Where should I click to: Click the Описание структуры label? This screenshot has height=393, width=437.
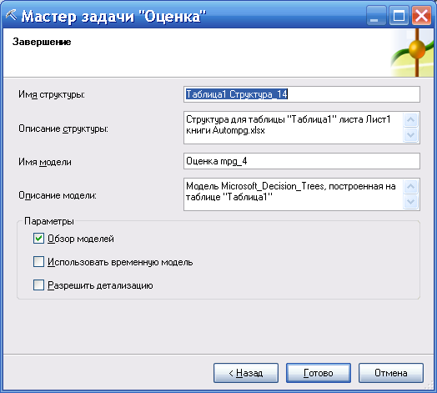tap(63, 128)
